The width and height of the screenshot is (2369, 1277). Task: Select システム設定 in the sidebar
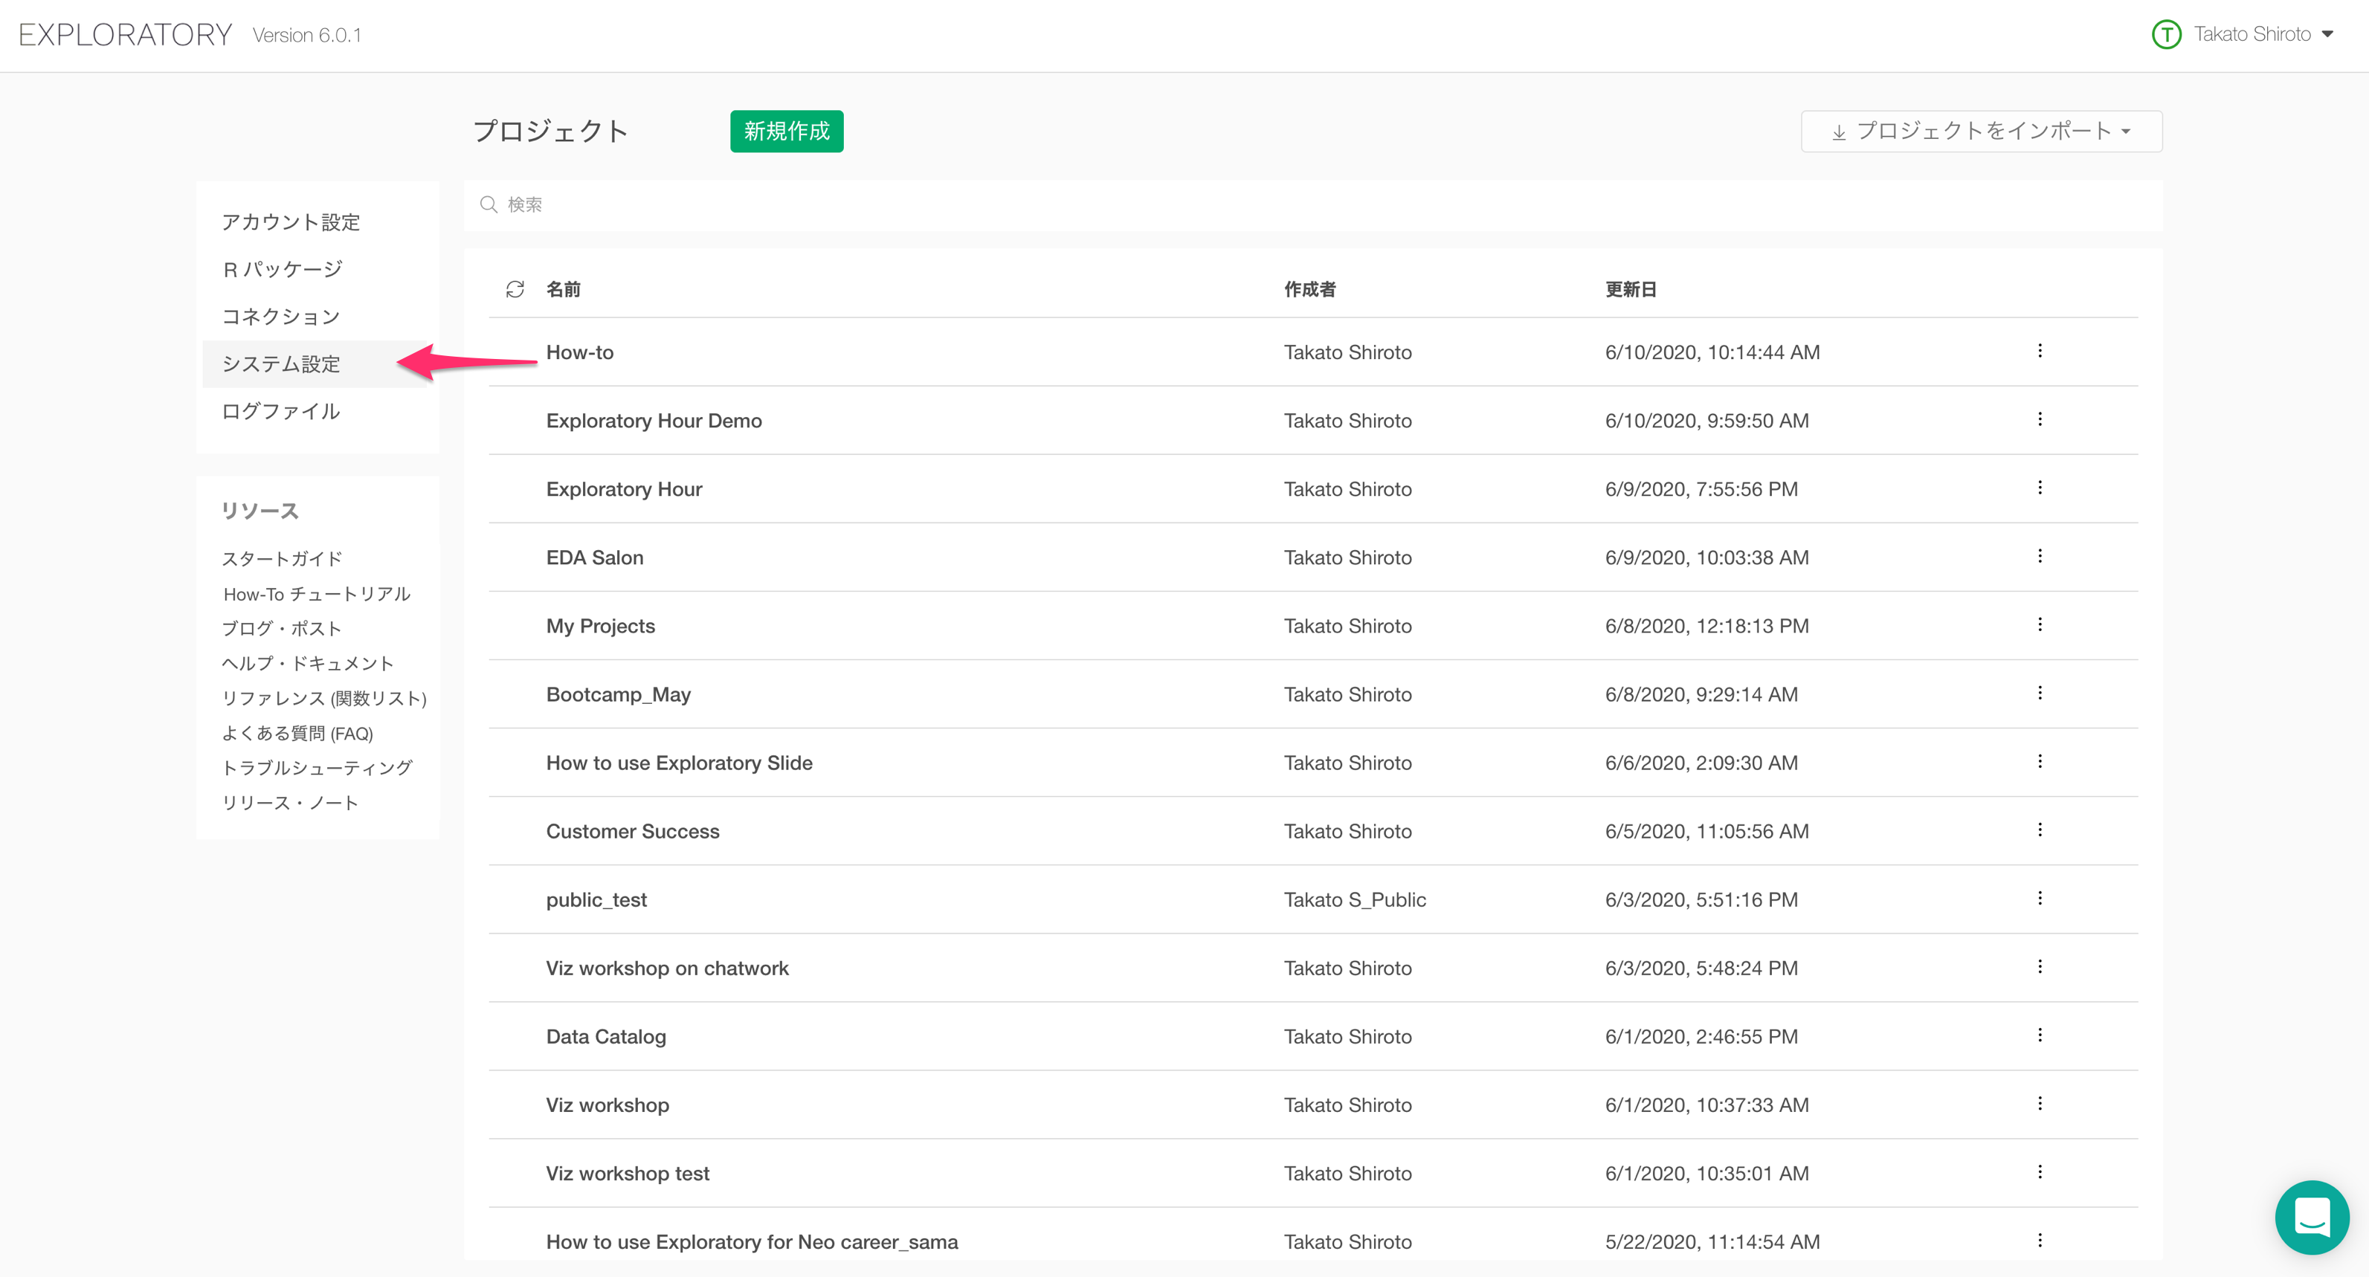[281, 364]
